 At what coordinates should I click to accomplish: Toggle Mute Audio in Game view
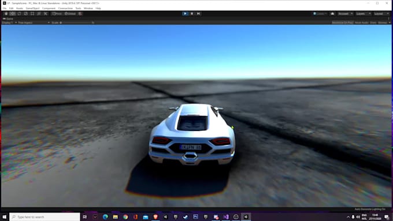click(x=361, y=23)
